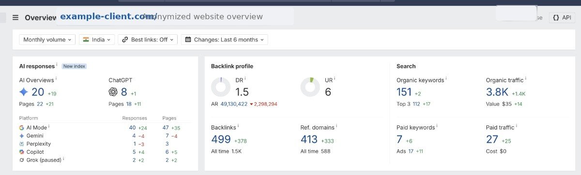Click the Grok platform icon
This screenshot has height=175, width=581.
click(21, 160)
